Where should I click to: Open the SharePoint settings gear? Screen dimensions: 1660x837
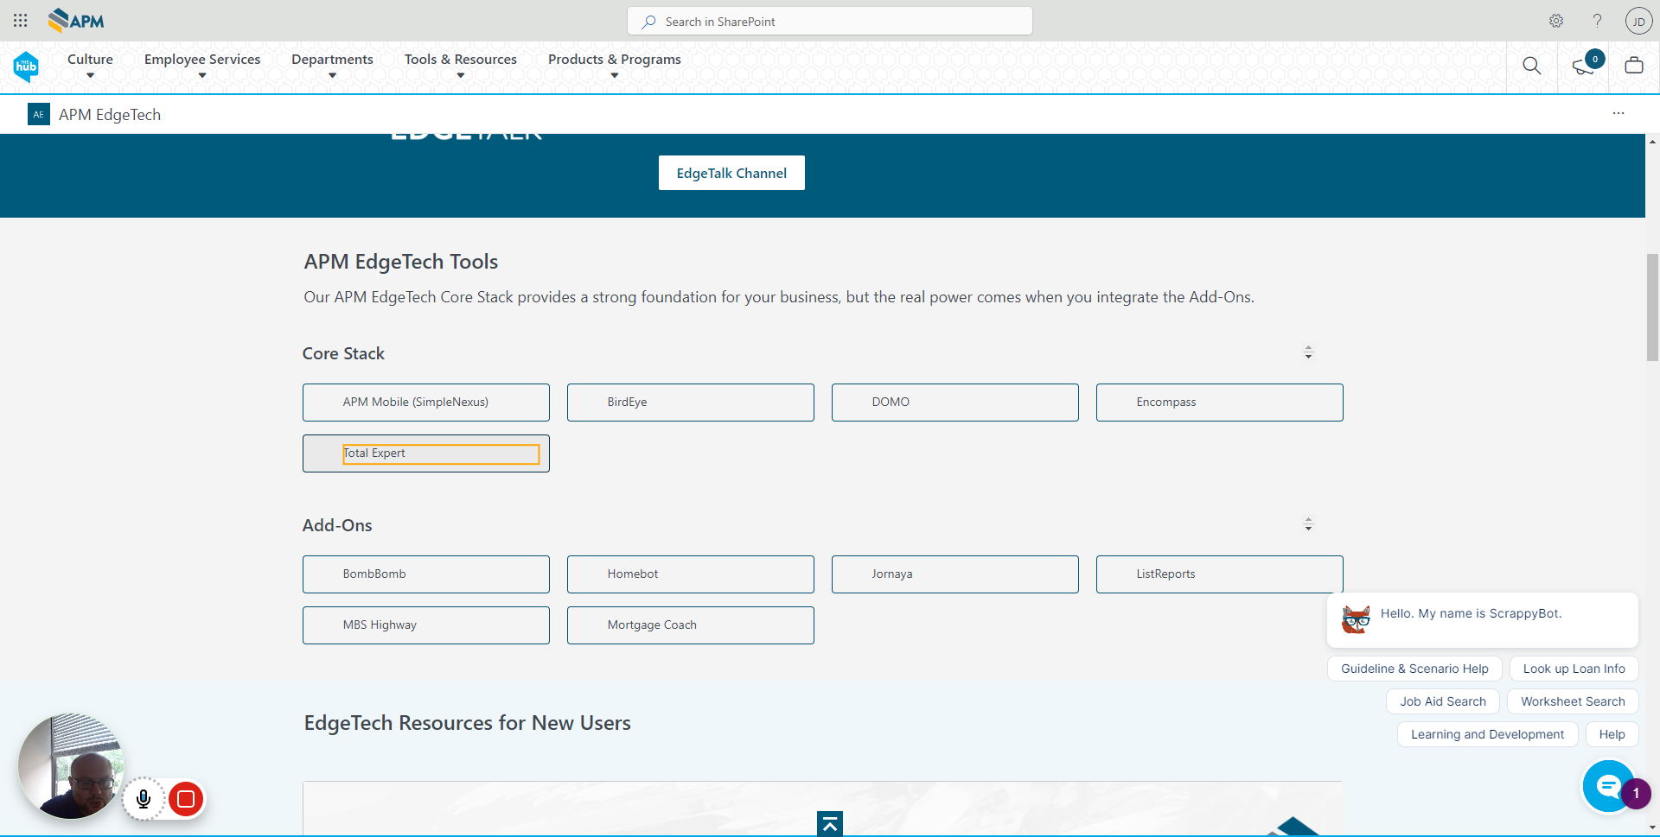(x=1556, y=21)
